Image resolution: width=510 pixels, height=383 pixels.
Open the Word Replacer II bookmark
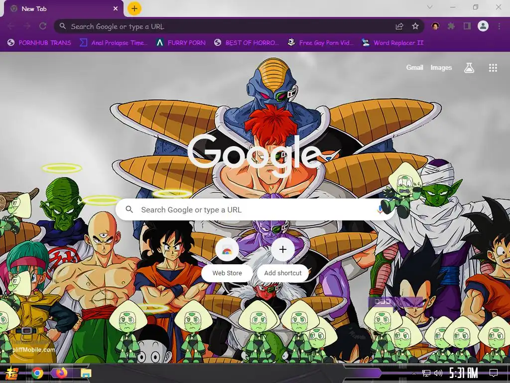click(x=392, y=43)
